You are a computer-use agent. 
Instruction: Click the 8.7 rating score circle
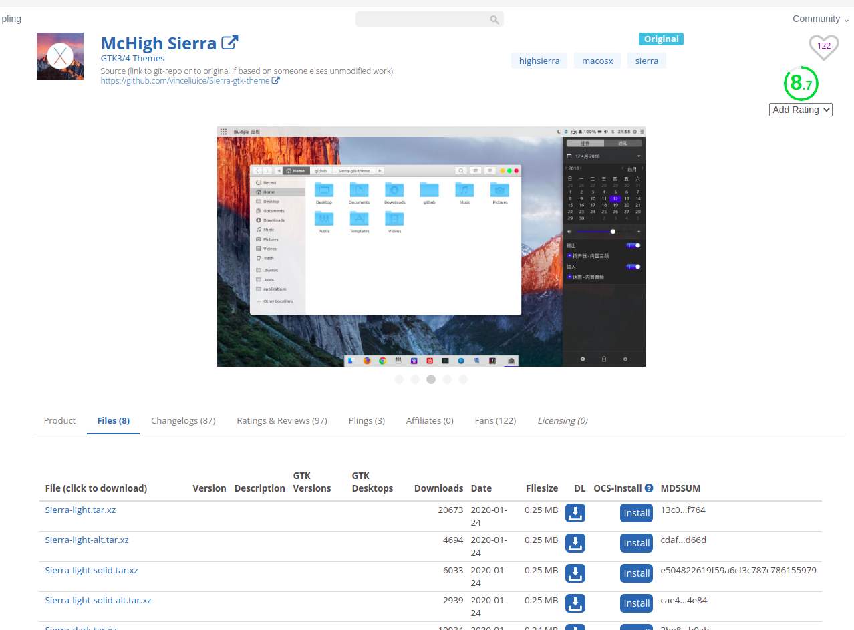tap(801, 84)
